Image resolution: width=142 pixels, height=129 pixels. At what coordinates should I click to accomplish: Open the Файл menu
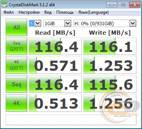(x=8, y=12)
